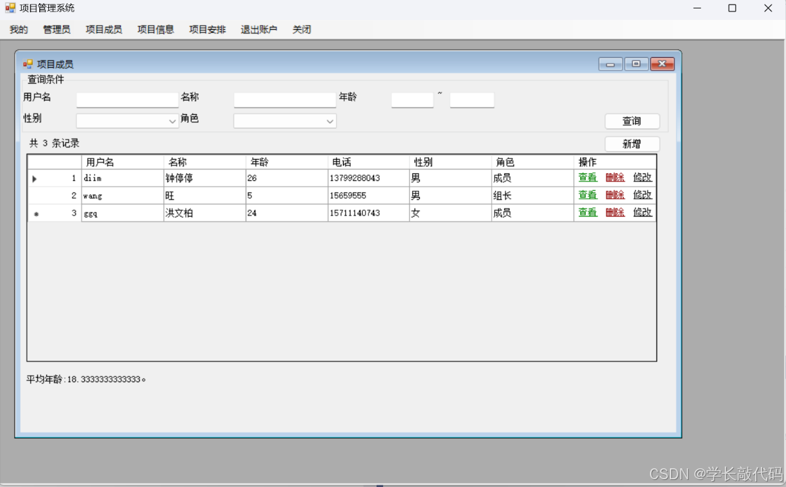Click the cell 旺

[x=204, y=196]
